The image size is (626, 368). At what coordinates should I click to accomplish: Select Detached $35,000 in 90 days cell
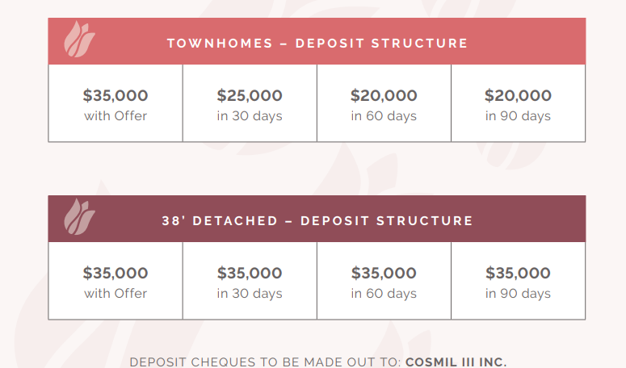[518, 282]
